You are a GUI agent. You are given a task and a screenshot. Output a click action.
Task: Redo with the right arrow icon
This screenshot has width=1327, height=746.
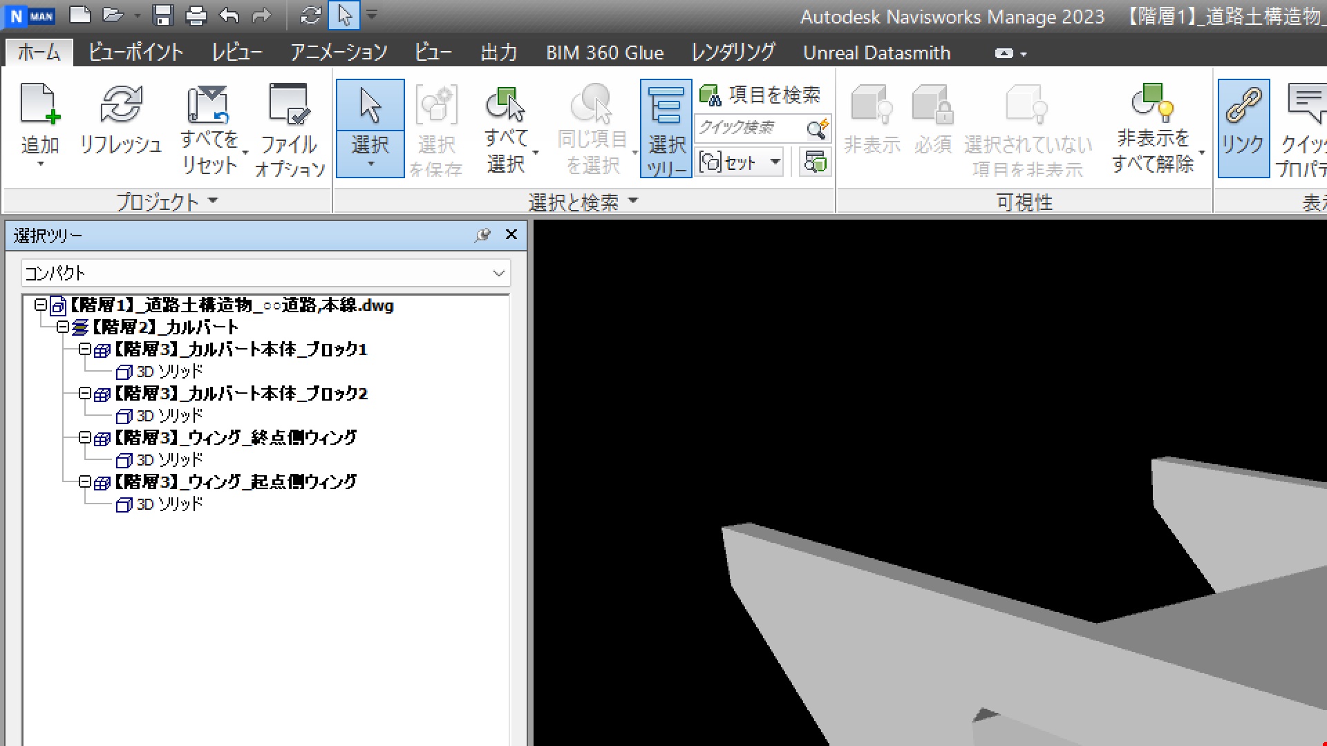pos(261,15)
